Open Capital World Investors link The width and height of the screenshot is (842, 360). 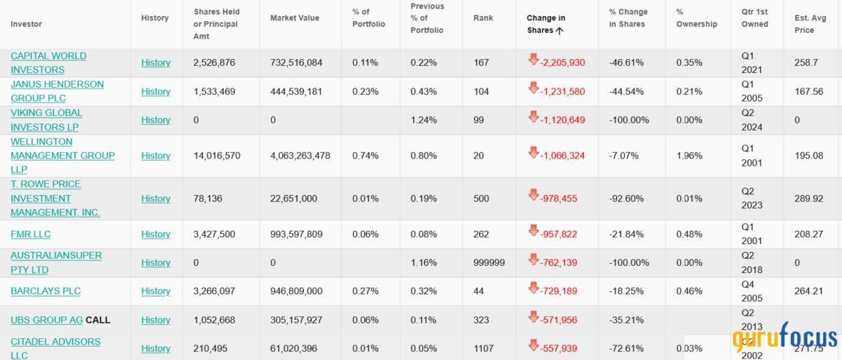pyautogui.click(x=48, y=62)
